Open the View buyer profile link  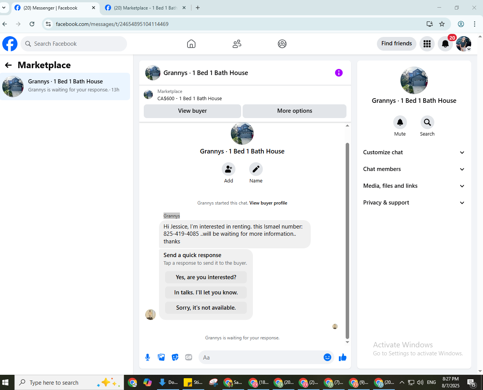tap(268, 203)
